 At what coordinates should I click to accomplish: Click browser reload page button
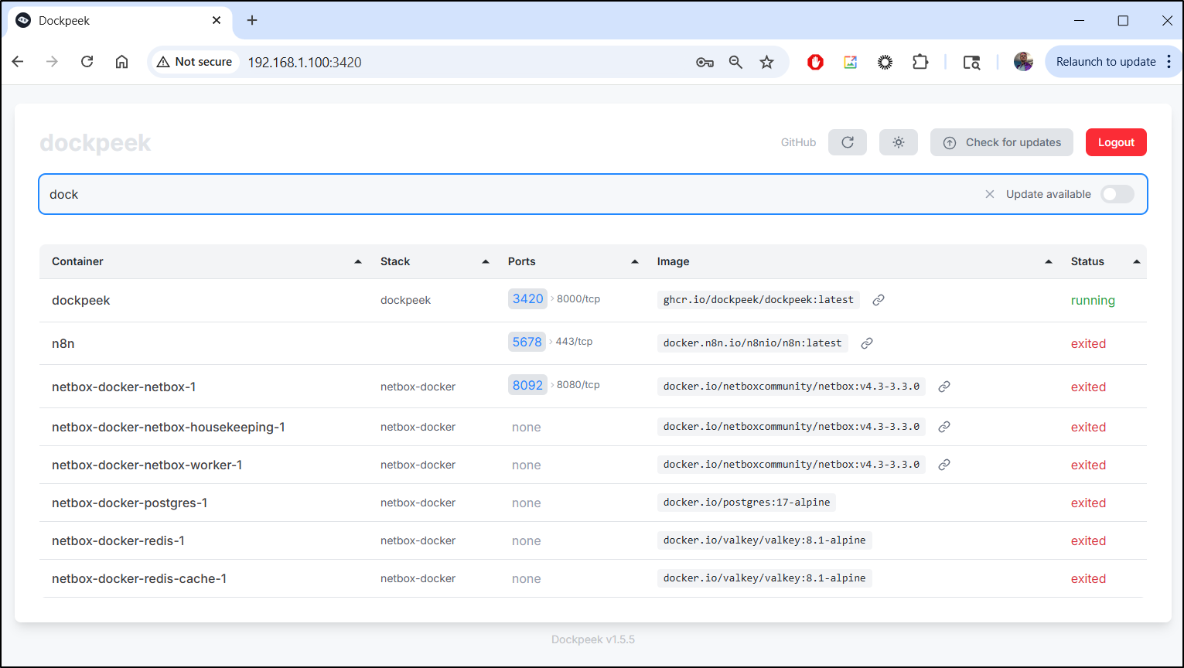pyautogui.click(x=87, y=62)
